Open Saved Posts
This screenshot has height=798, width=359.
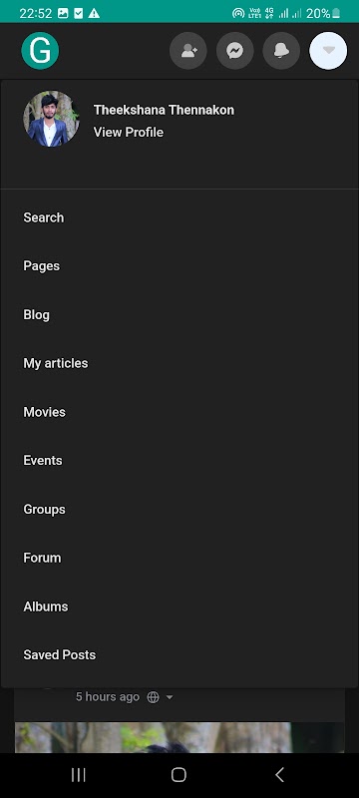coord(60,655)
